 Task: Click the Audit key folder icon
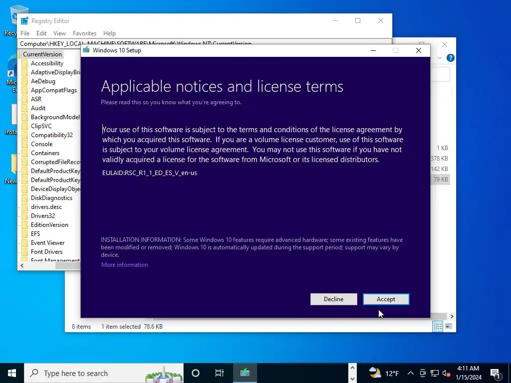click(25, 108)
